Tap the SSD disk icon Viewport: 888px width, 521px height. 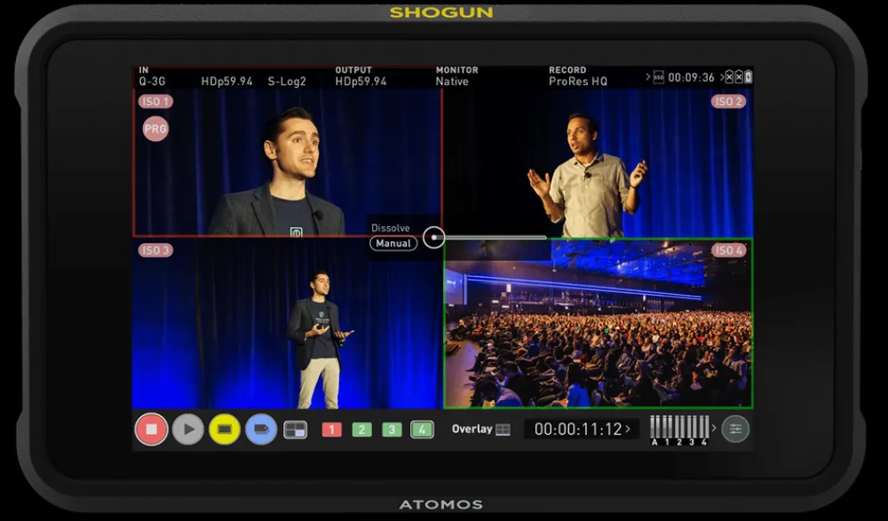tap(659, 77)
